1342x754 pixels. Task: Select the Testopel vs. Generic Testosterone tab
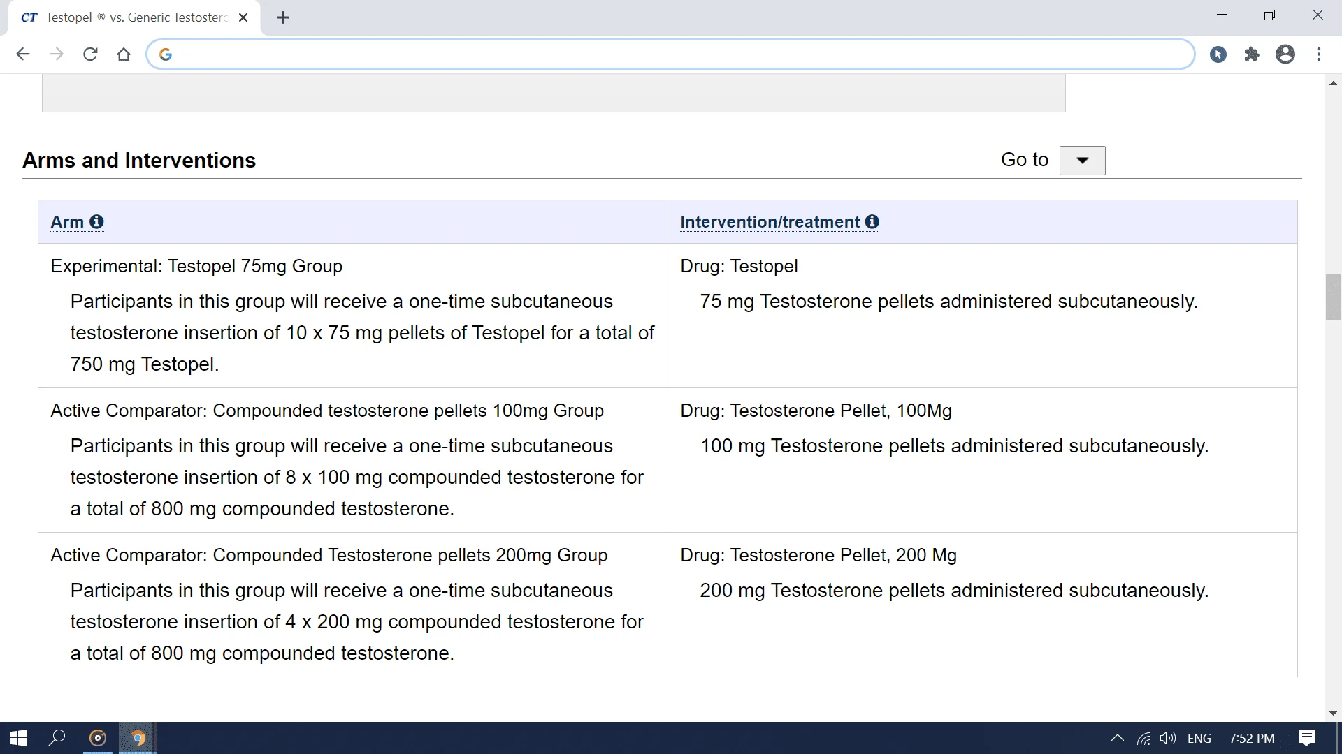[x=133, y=17]
